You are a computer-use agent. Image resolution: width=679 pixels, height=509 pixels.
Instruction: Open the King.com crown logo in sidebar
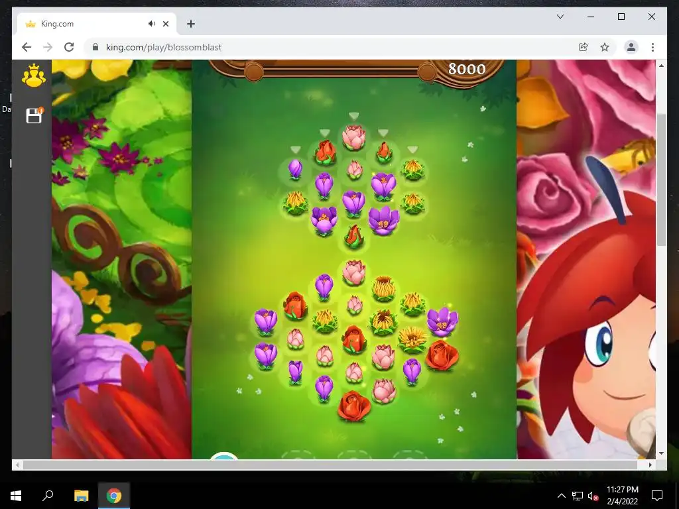(x=34, y=76)
